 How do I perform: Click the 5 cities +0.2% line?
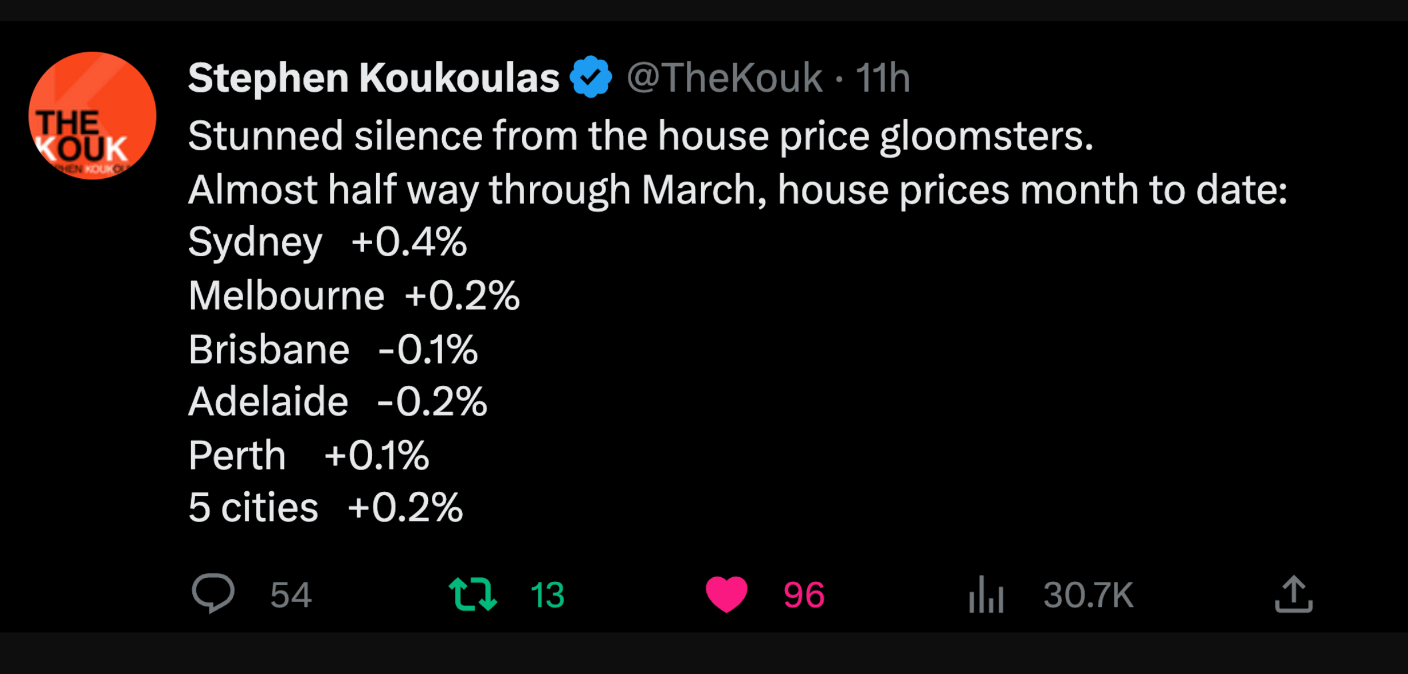[x=325, y=507]
